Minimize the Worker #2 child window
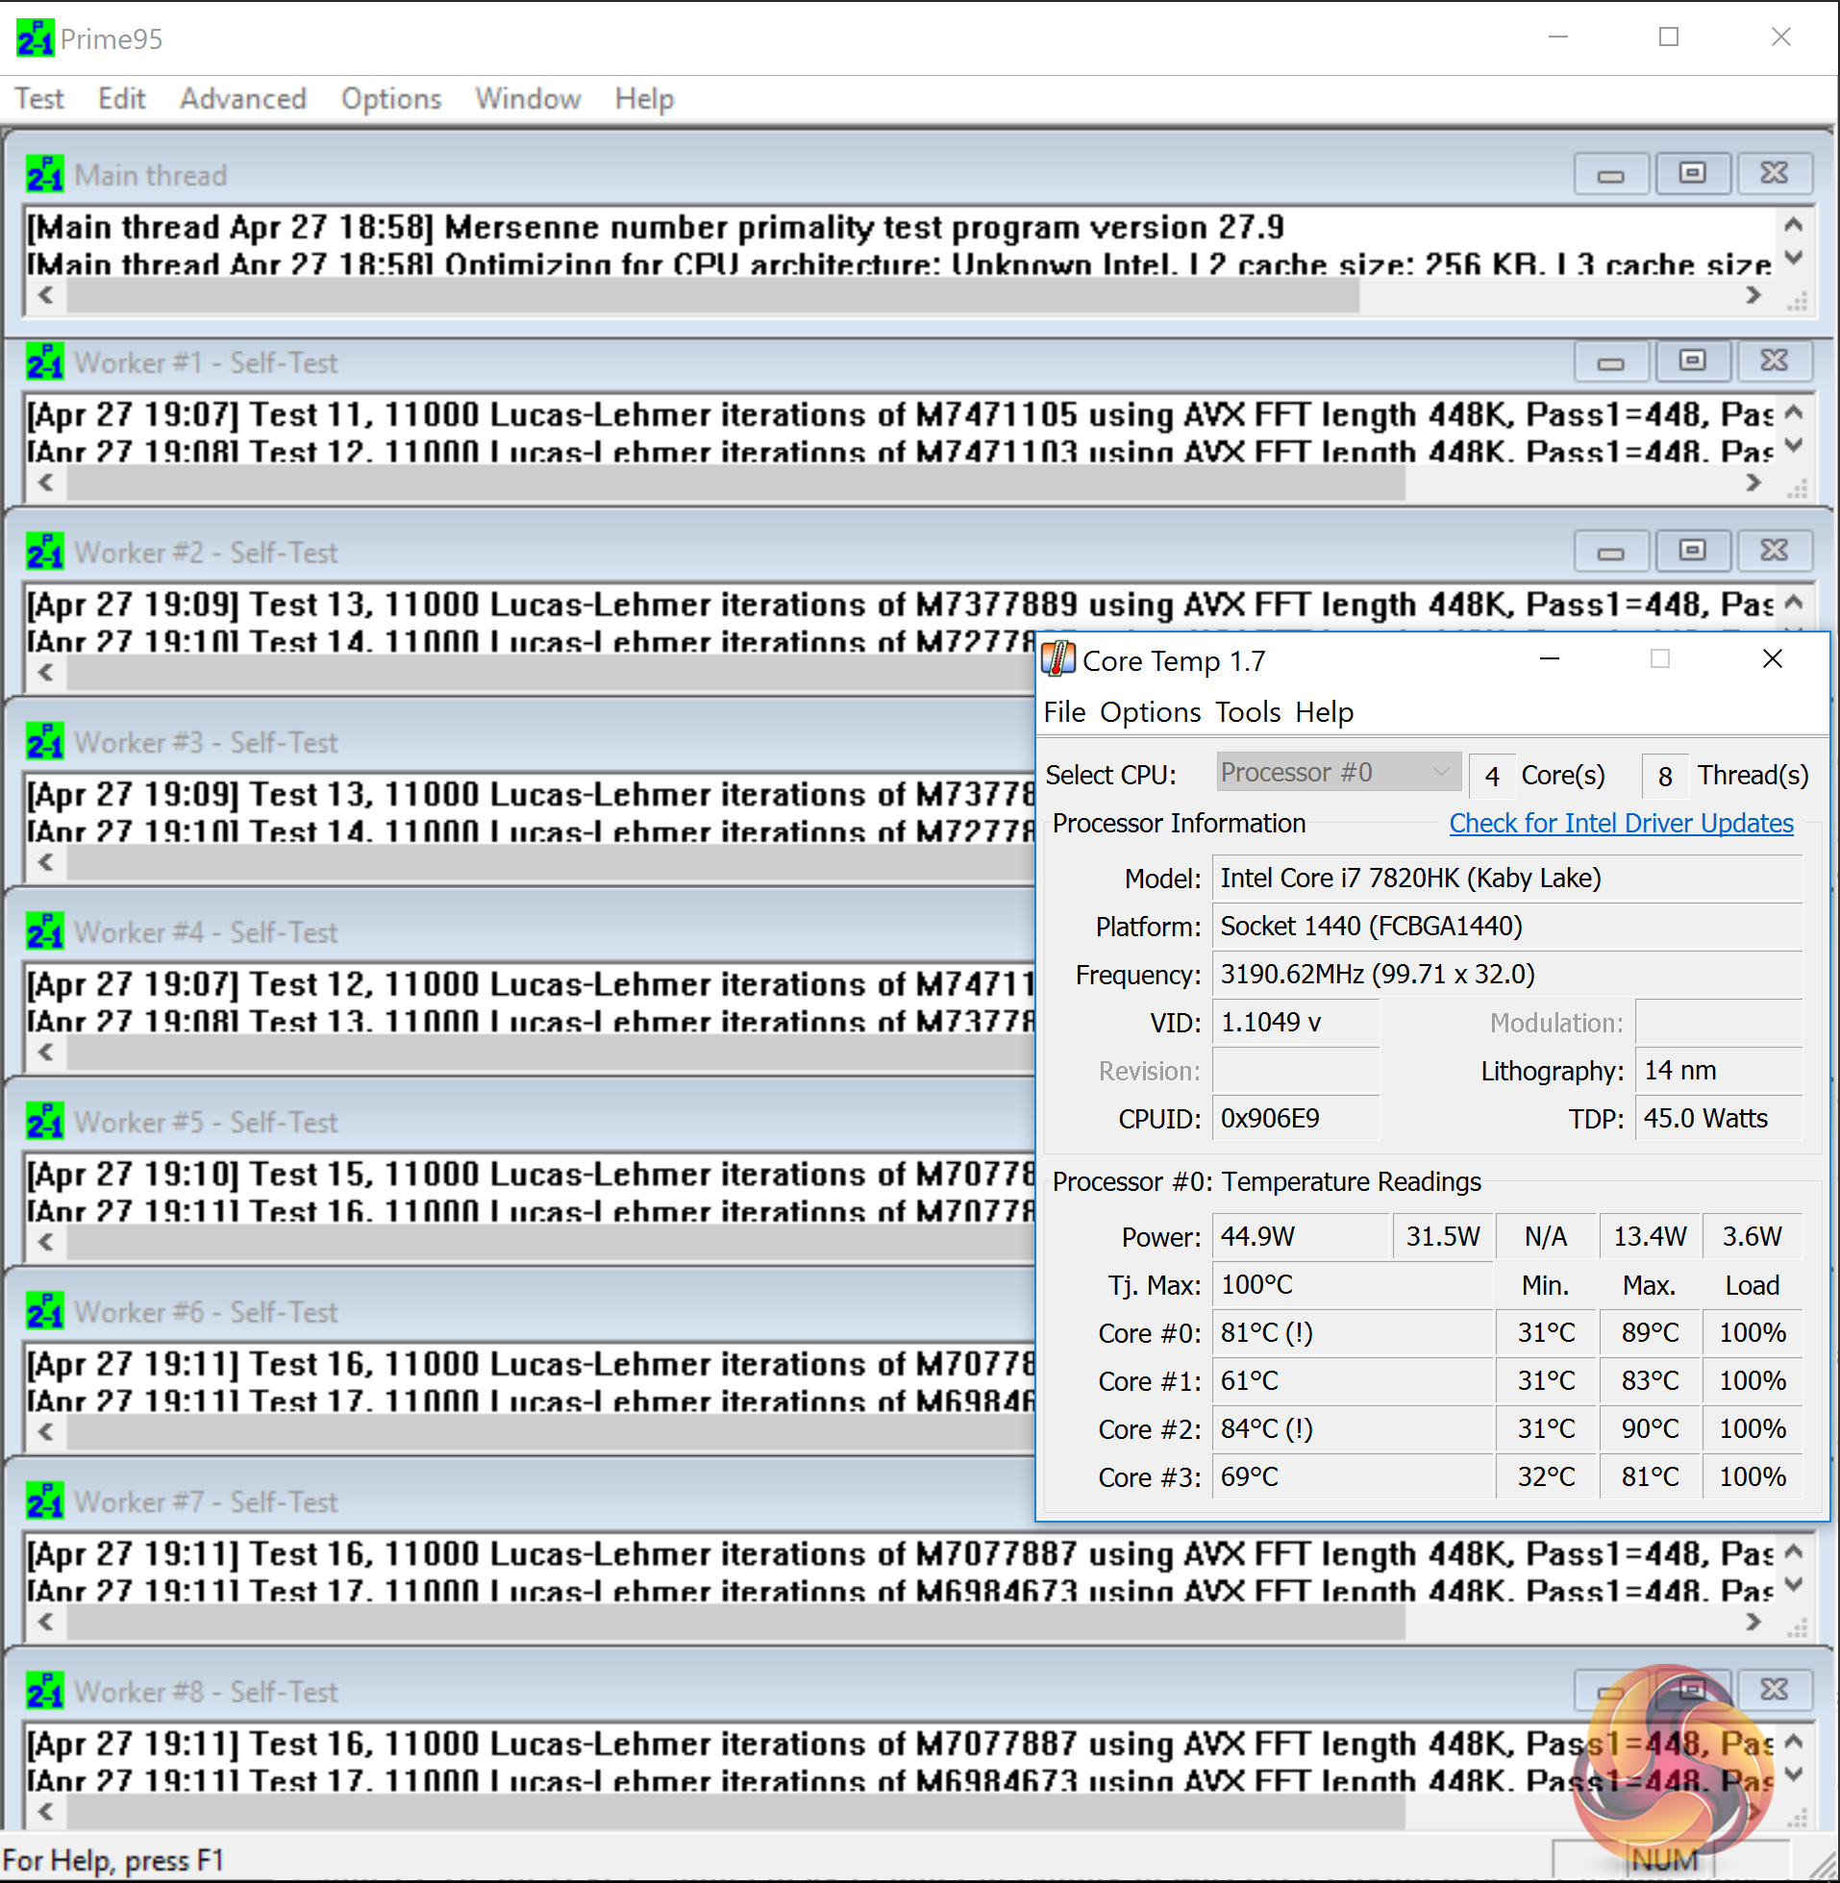Viewport: 1840px width, 1883px height. coord(1611,551)
